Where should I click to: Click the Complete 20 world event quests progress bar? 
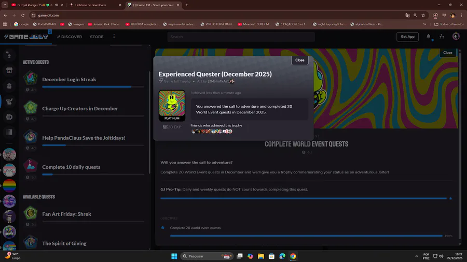click(x=306, y=236)
